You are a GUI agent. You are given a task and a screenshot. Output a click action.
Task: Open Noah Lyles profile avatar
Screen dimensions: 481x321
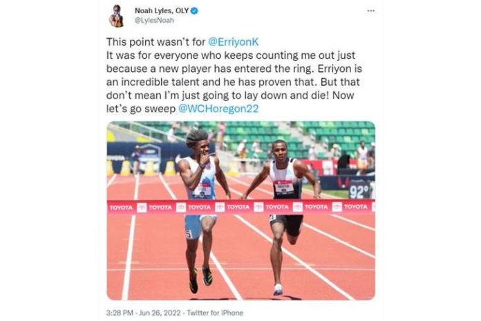coord(116,16)
